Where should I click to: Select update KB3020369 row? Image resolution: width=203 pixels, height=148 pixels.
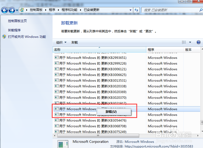click(x=127, y=92)
